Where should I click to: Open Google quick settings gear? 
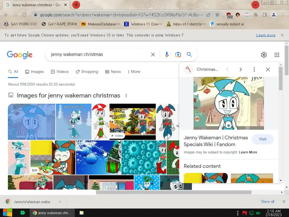264,55
